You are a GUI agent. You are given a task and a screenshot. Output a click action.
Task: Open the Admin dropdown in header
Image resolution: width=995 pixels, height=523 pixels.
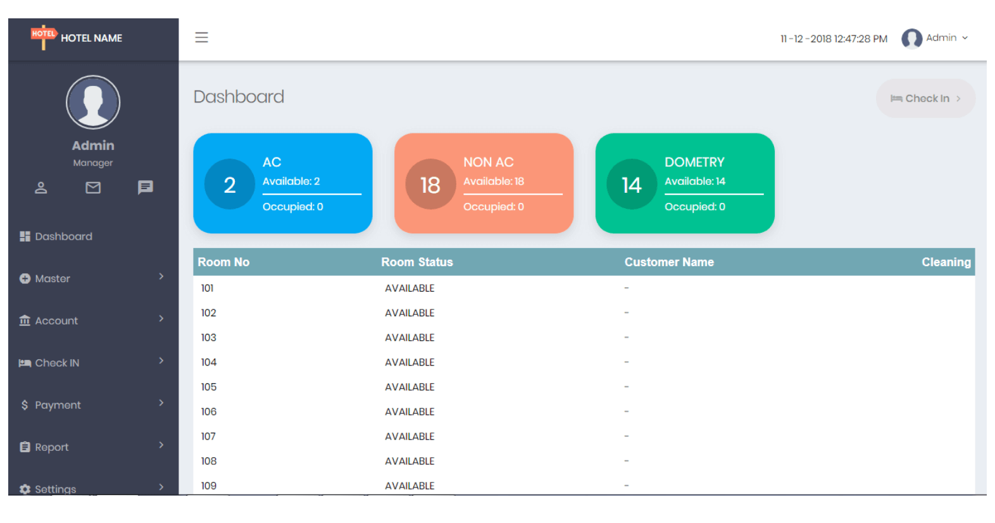[947, 38]
